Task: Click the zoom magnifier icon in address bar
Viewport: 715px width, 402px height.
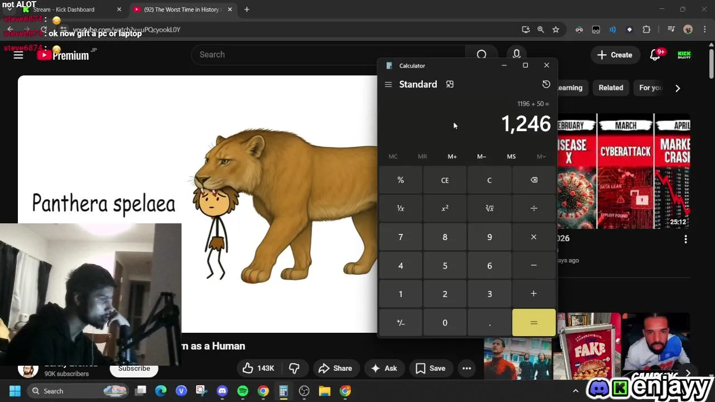Action: tap(541, 30)
